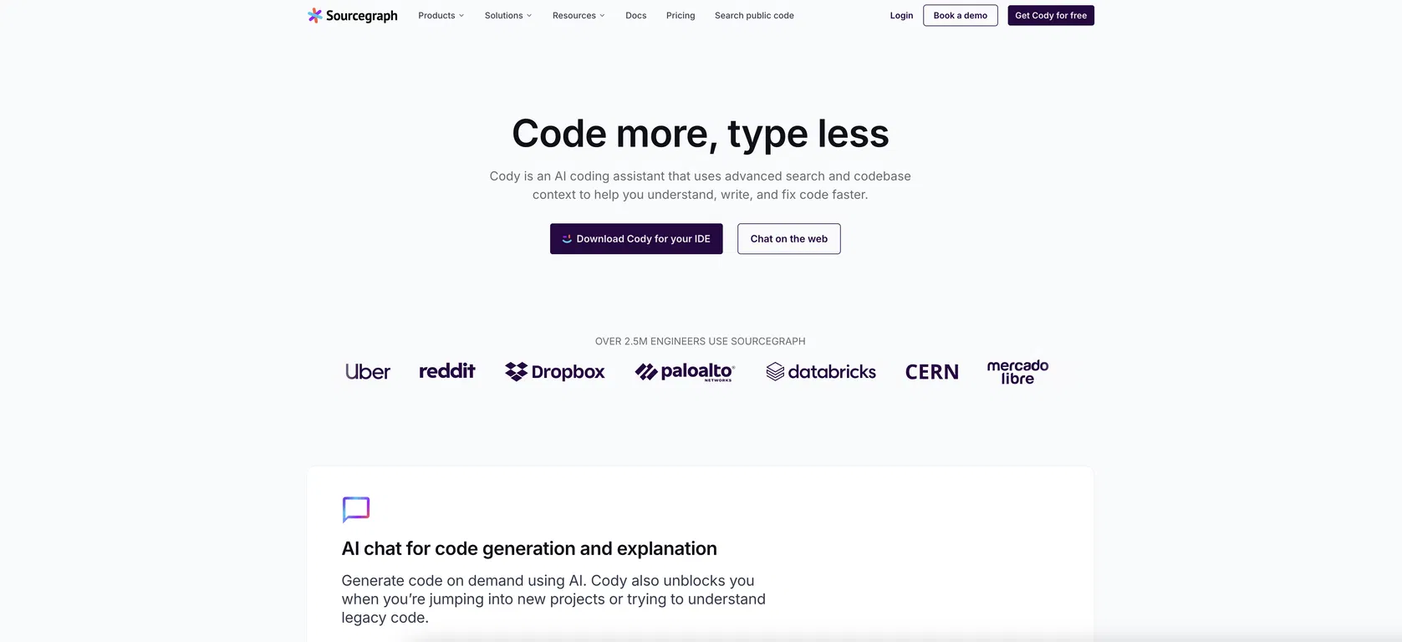Click the Sourcegraph logo icon
This screenshot has width=1402, height=642.
click(x=314, y=15)
